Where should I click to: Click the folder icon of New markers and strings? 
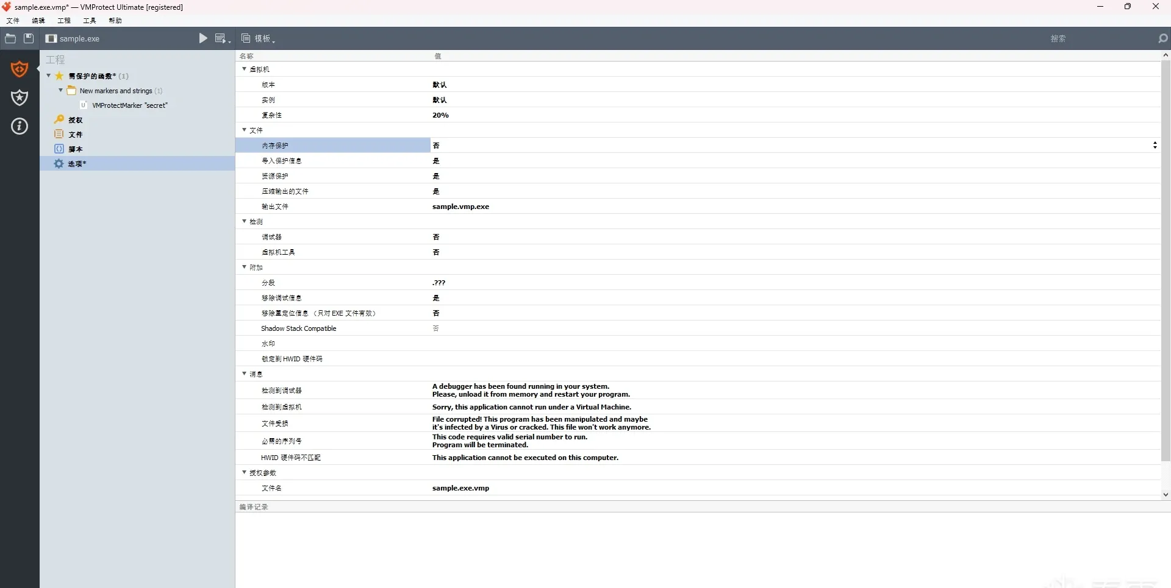71,91
